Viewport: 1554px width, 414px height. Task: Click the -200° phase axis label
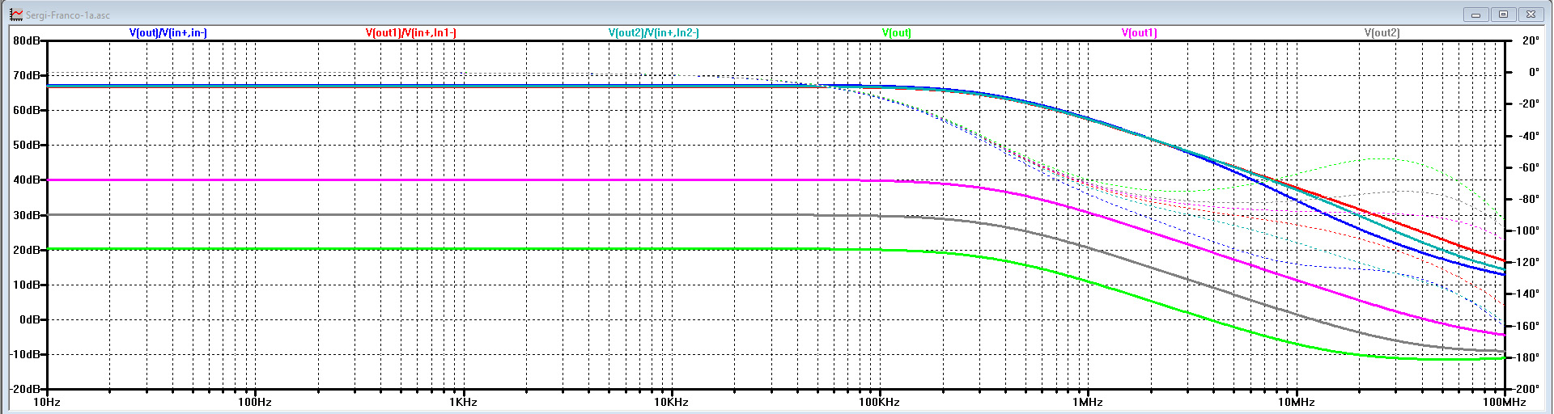(x=1526, y=389)
